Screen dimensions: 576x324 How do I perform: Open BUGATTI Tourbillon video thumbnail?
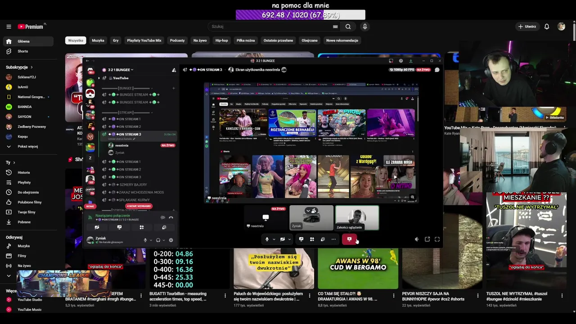189,269
